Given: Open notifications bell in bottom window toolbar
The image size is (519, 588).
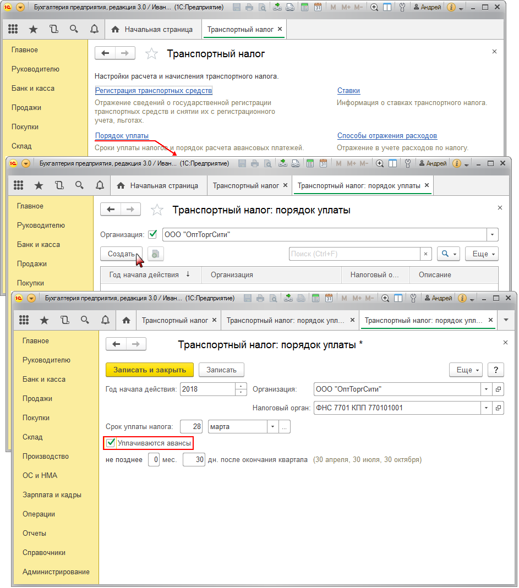Looking at the screenshot, I should point(105,320).
